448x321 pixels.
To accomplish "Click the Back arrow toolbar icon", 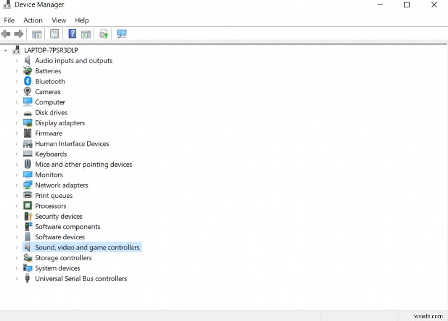I will 6,34.
